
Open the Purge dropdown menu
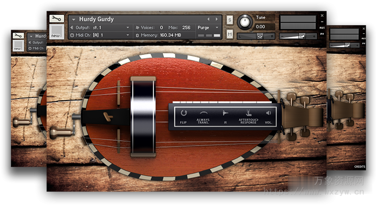208,28
